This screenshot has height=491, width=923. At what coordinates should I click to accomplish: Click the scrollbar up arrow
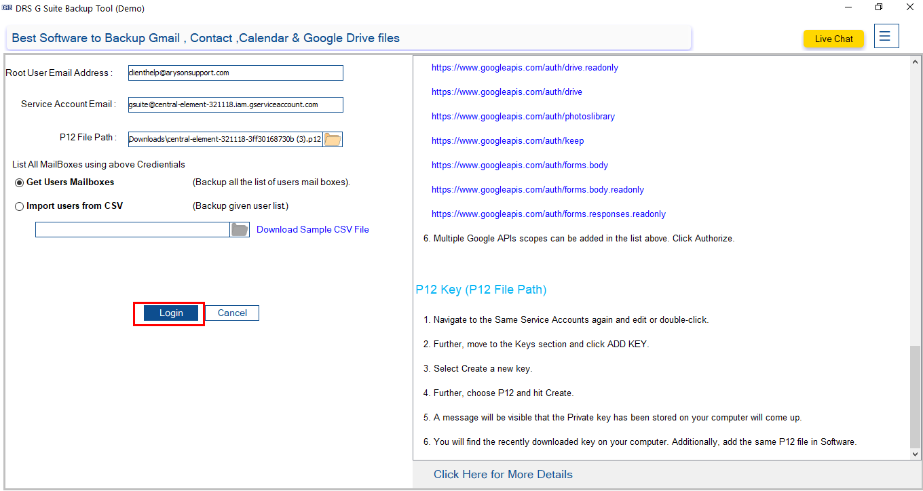tap(916, 63)
